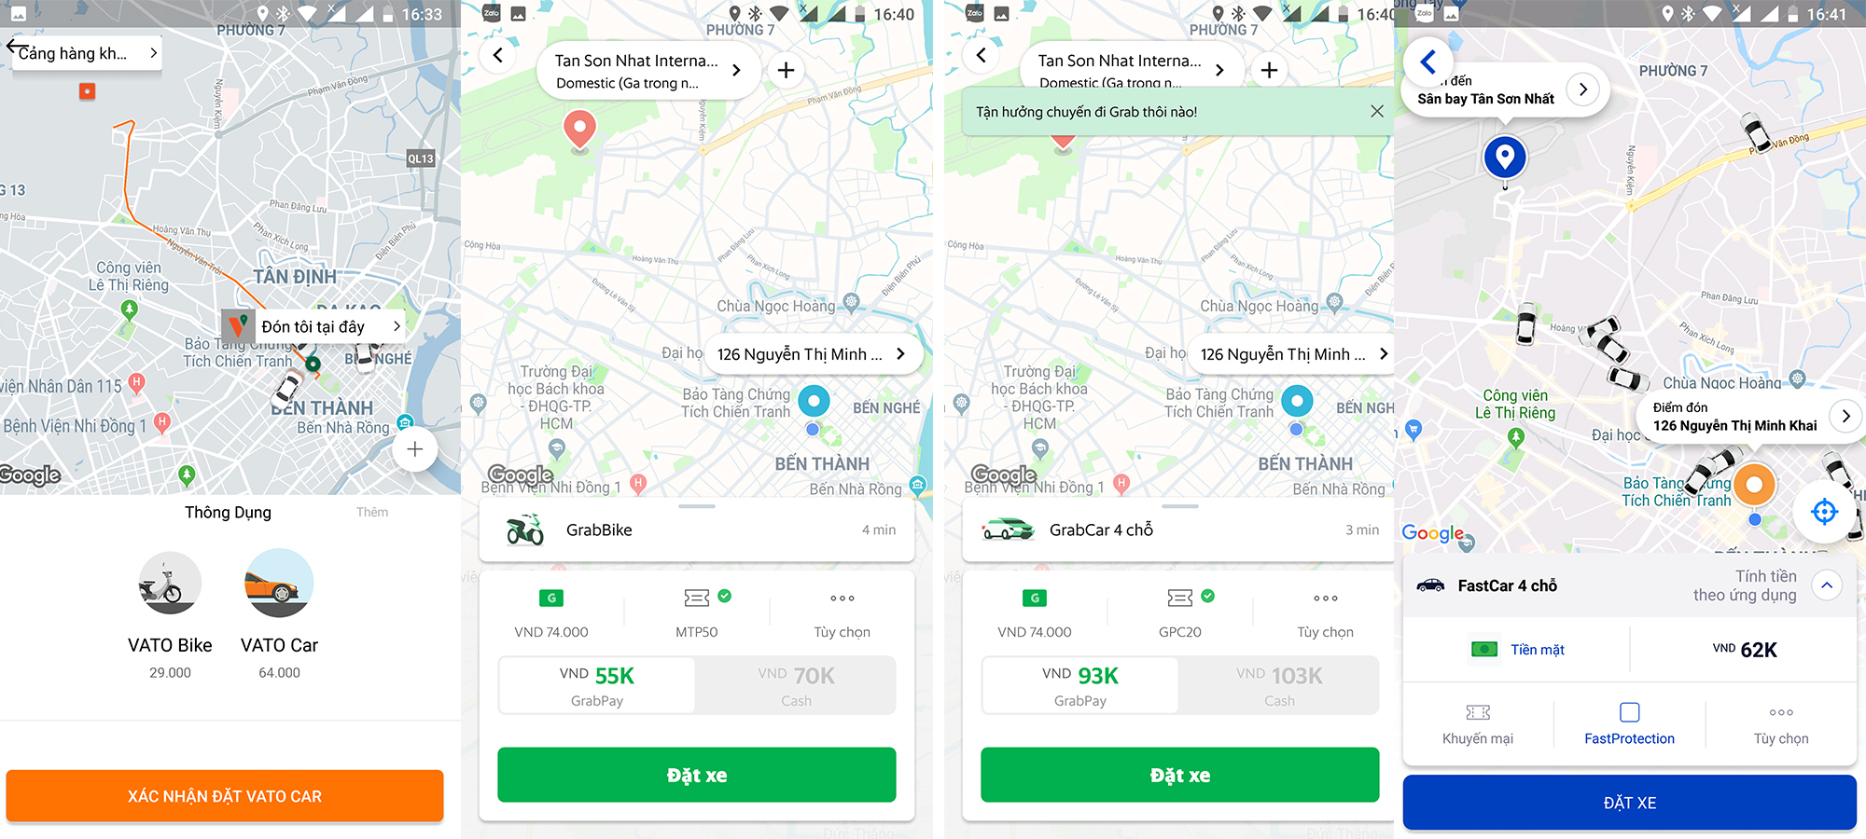The image size is (1866, 839).
Task: Choose the 103K Cash payment option
Action: [x=1279, y=685]
